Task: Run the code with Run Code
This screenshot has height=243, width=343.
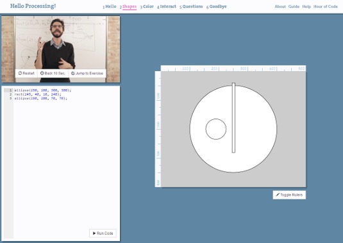Action: coord(103,233)
